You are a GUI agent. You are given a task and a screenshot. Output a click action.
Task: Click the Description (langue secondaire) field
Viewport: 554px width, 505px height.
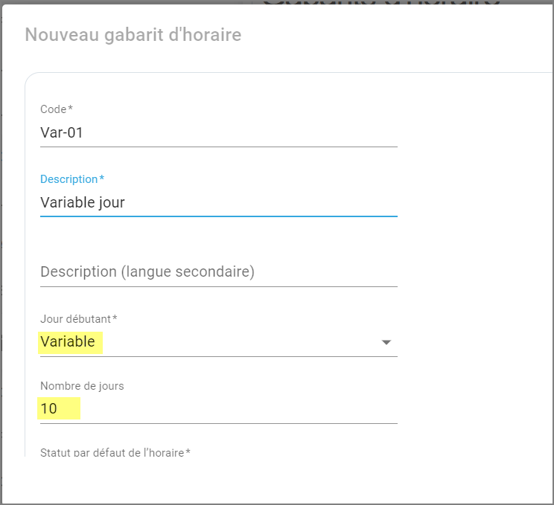tap(218, 271)
